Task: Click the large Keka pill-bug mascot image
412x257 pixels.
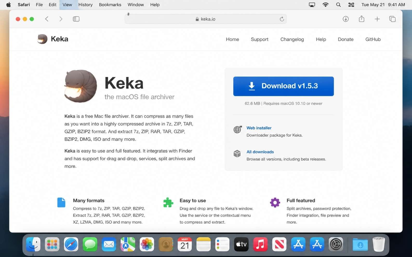Action: pos(81,86)
